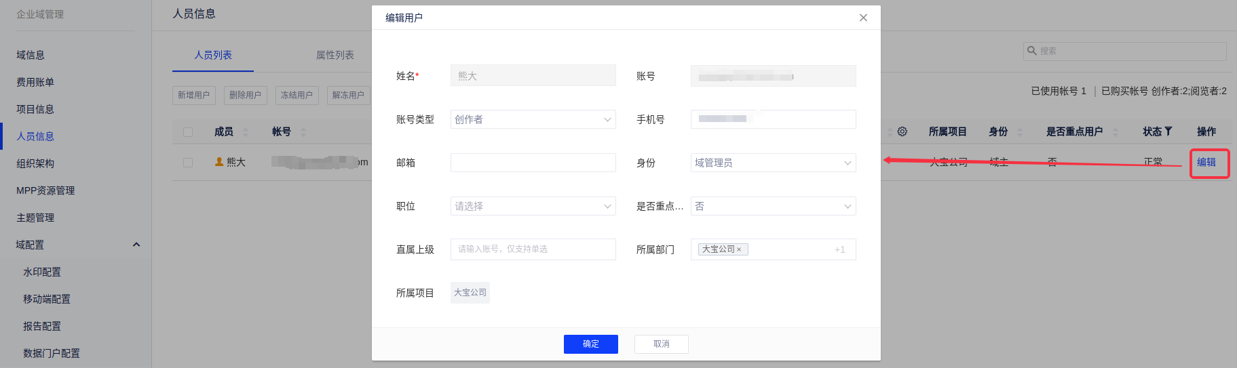Sort by 是否重点用户 column arrows
The width and height of the screenshot is (1237, 368).
[1115, 132]
